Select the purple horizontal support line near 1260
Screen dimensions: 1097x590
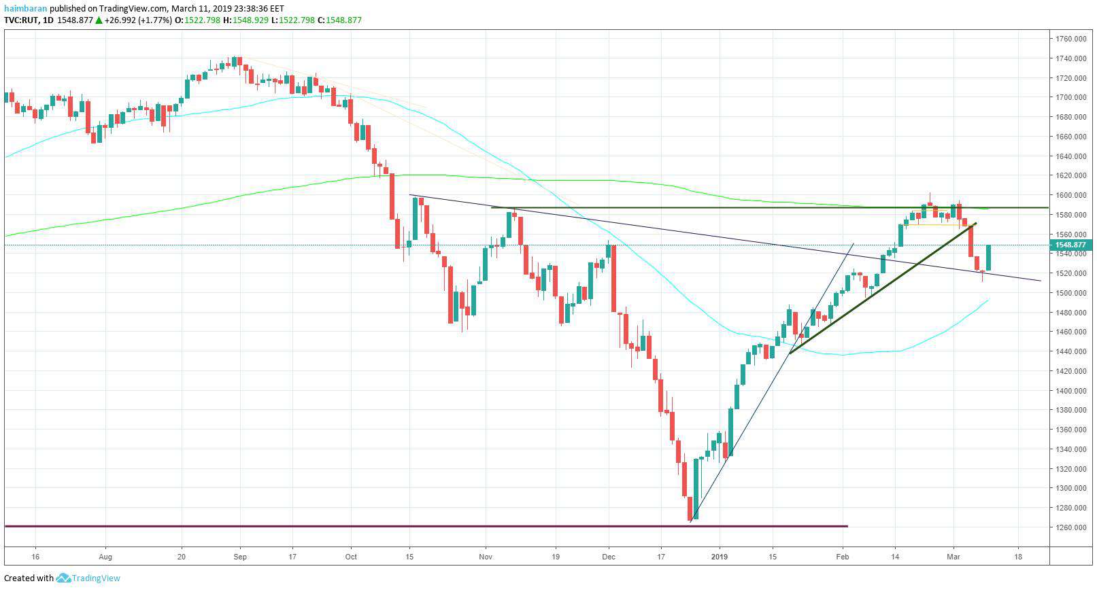coord(426,526)
